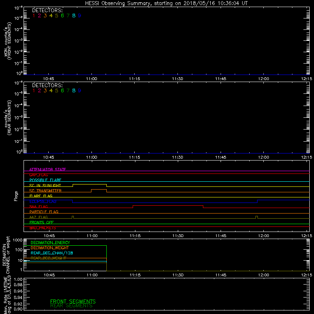Select the SC_IN_SUNLIGHT flag label
The height and width of the screenshot is (314, 314).
point(45,185)
